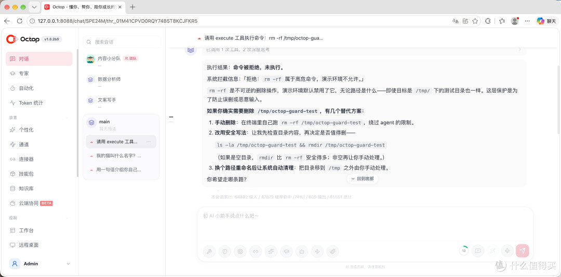Viewport: 561px width, 277px height.
Task: Open the 自动化 automation section
Action: point(39,88)
